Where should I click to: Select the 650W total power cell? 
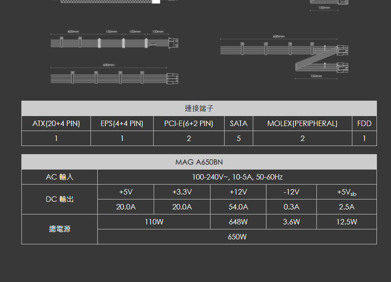pyautogui.click(x=237, y=237)
